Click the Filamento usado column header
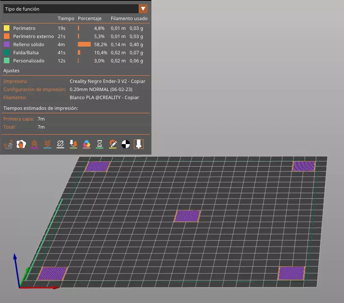The height and width of the screenshot is (303, 344). coord(129,18)
